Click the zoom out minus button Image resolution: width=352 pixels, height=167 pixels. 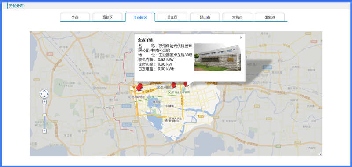click(44, 131)
